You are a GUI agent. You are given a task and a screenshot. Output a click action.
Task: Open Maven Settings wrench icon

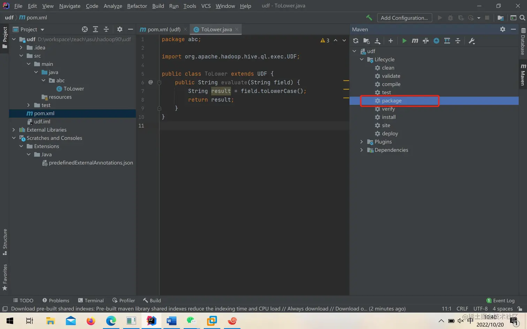pyautogui.click(x=472, y=41)
